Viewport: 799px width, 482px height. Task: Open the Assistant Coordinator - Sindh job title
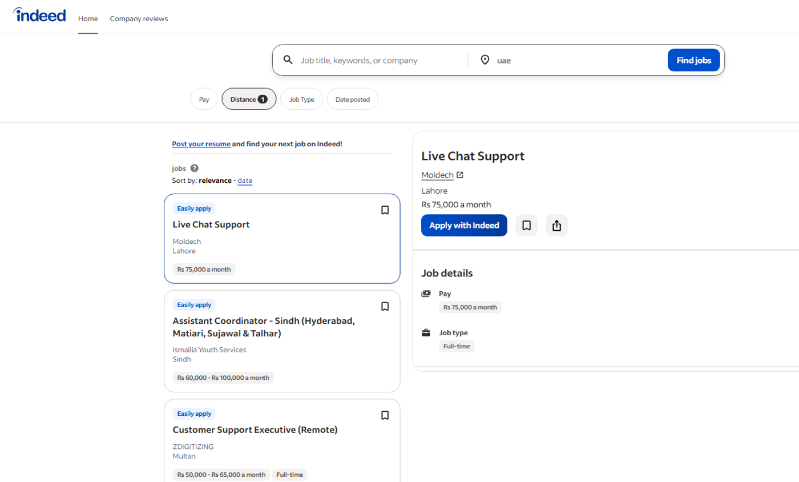[x=264, y=327]
